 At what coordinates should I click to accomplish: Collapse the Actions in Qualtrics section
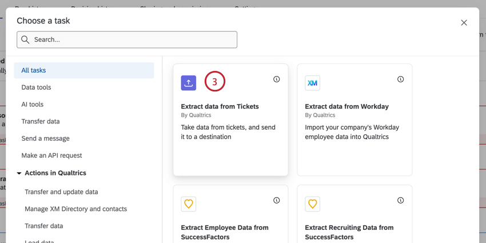click(19, 173)
